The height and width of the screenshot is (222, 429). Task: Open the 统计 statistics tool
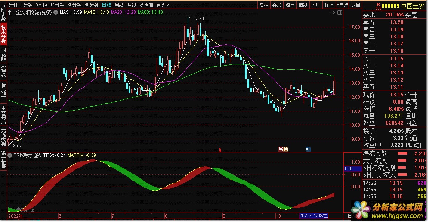[x=290, y=5]
